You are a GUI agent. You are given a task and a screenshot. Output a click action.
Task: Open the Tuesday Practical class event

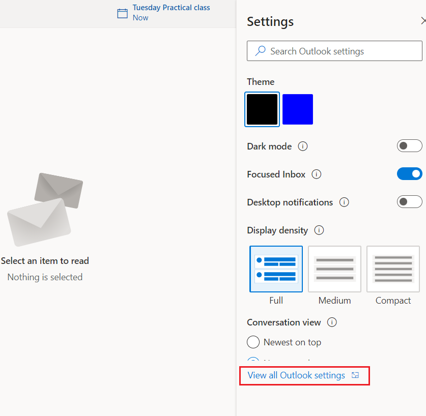pyautogui.click(x=171, y=8)
